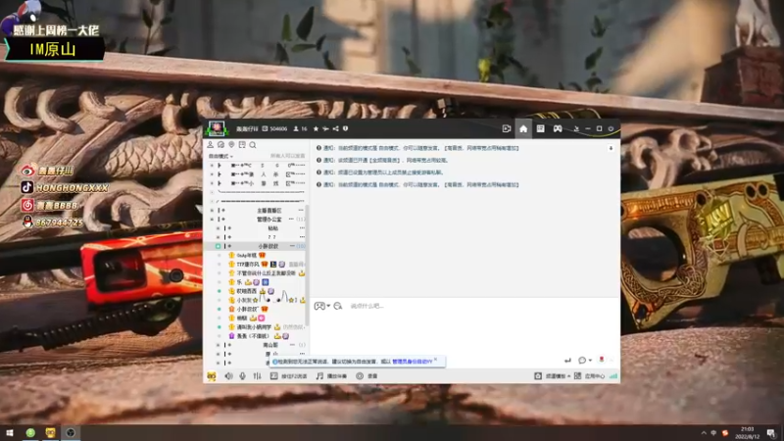The width and height of the screenshot is (784, 441).
Task: Open the notification center in system tray
Action: [771, 433]
